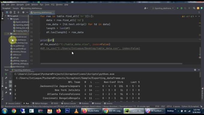This screenshot has width=204, height=115.
Task: Click Sample breadcrumb in navigation bar
Action: coord(16,8)
